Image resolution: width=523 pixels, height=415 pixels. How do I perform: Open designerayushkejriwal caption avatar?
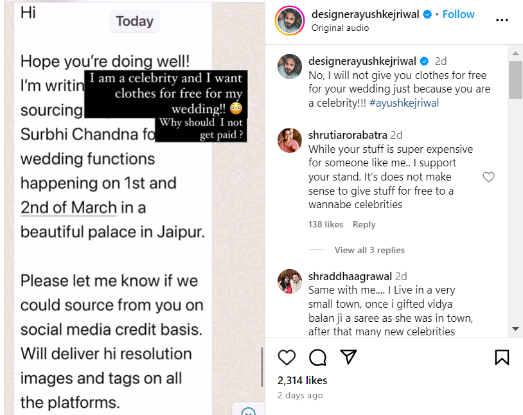(x=290, y=67)
